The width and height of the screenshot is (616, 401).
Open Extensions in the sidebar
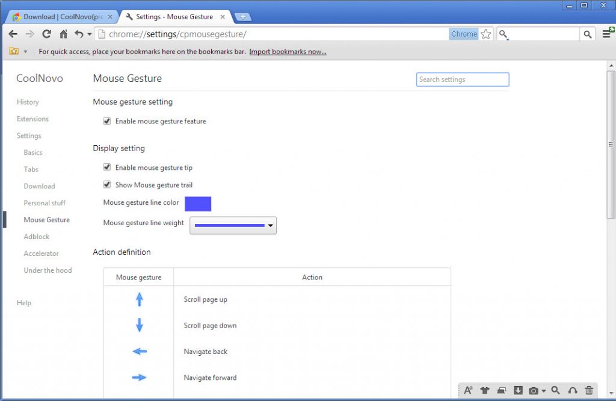click(x=32, y=119)
